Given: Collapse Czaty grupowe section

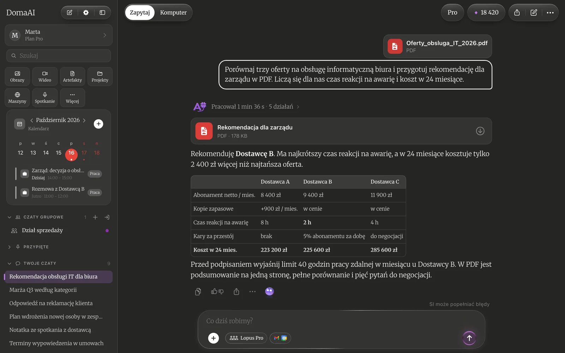Looking at the screenshot, I should click(10, 217).
